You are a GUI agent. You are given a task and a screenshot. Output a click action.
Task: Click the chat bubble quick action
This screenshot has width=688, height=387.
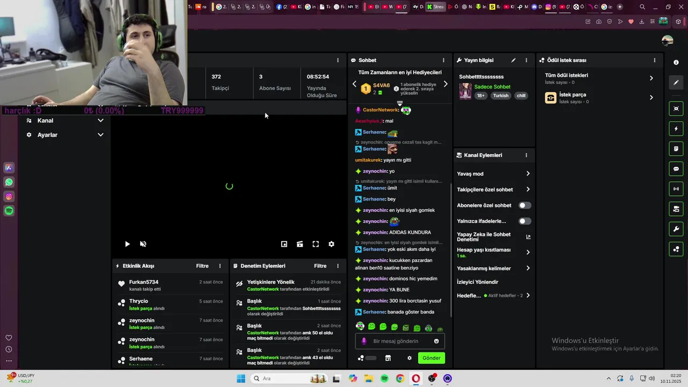pyautogui.click(x=676, y=169)
